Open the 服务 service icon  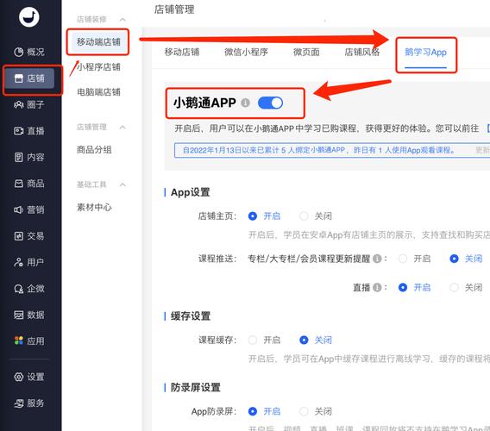tap(19, 403)
